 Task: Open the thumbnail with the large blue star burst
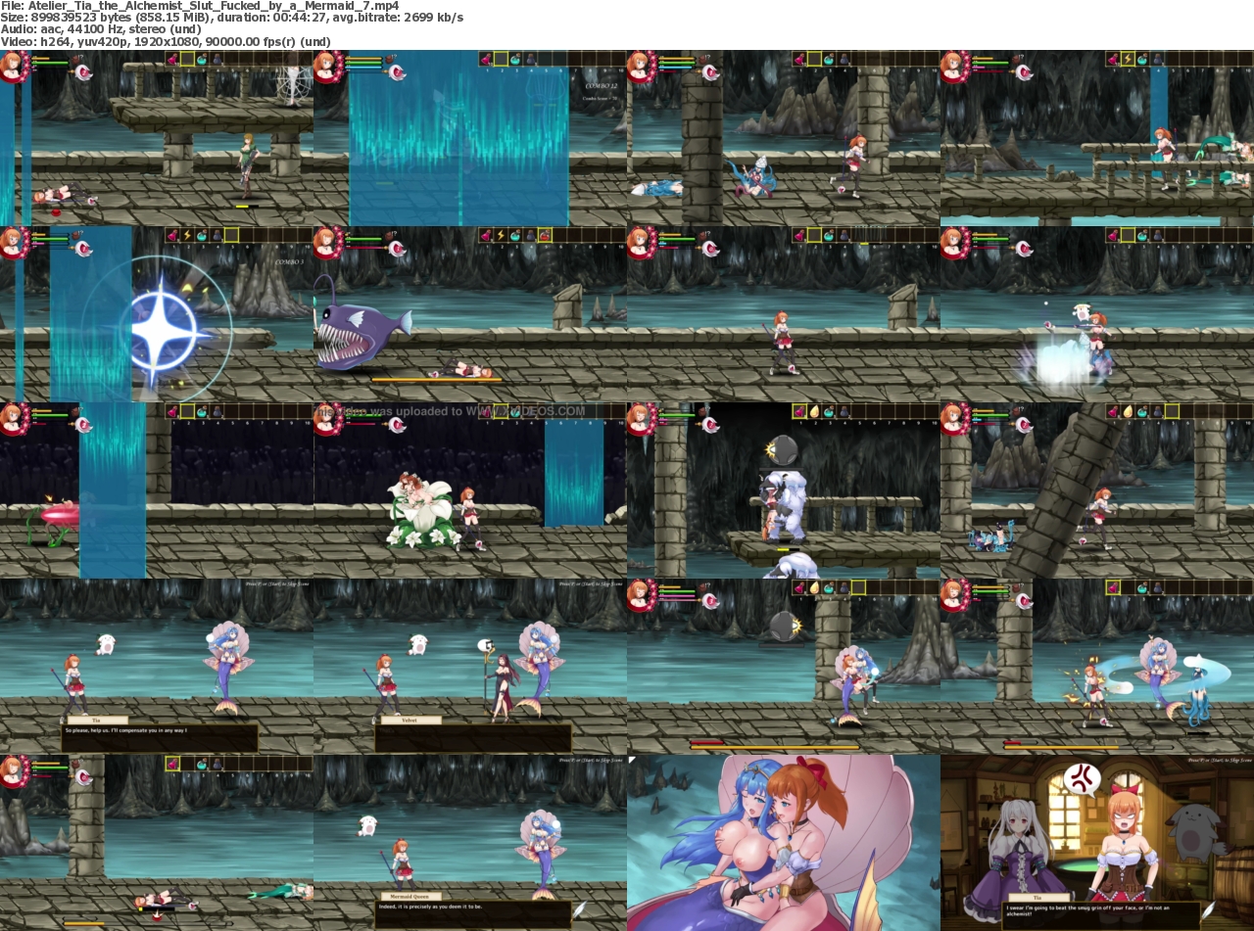click(x=157, y=314)
